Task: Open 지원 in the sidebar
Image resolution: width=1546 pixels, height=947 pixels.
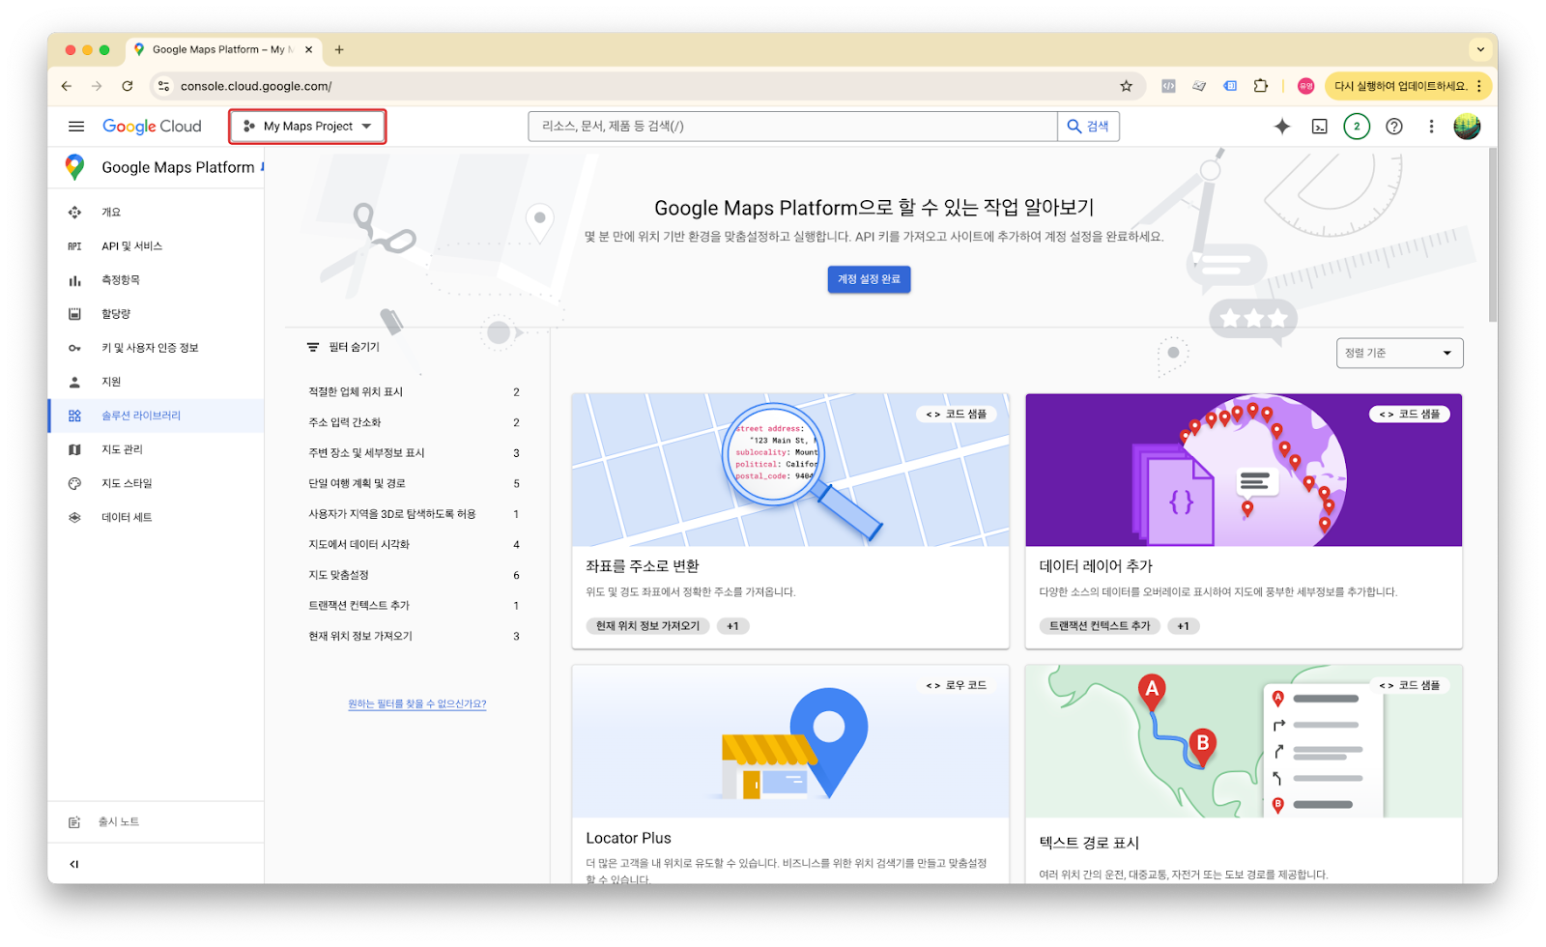Action: point(156,382)
